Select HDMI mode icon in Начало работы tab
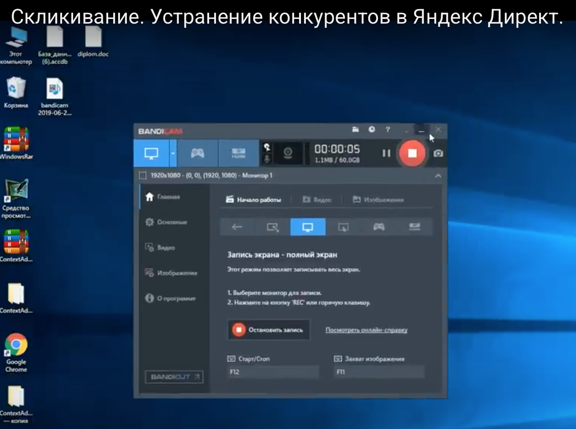This screenshot has width=576, height=429. point(414,227)
